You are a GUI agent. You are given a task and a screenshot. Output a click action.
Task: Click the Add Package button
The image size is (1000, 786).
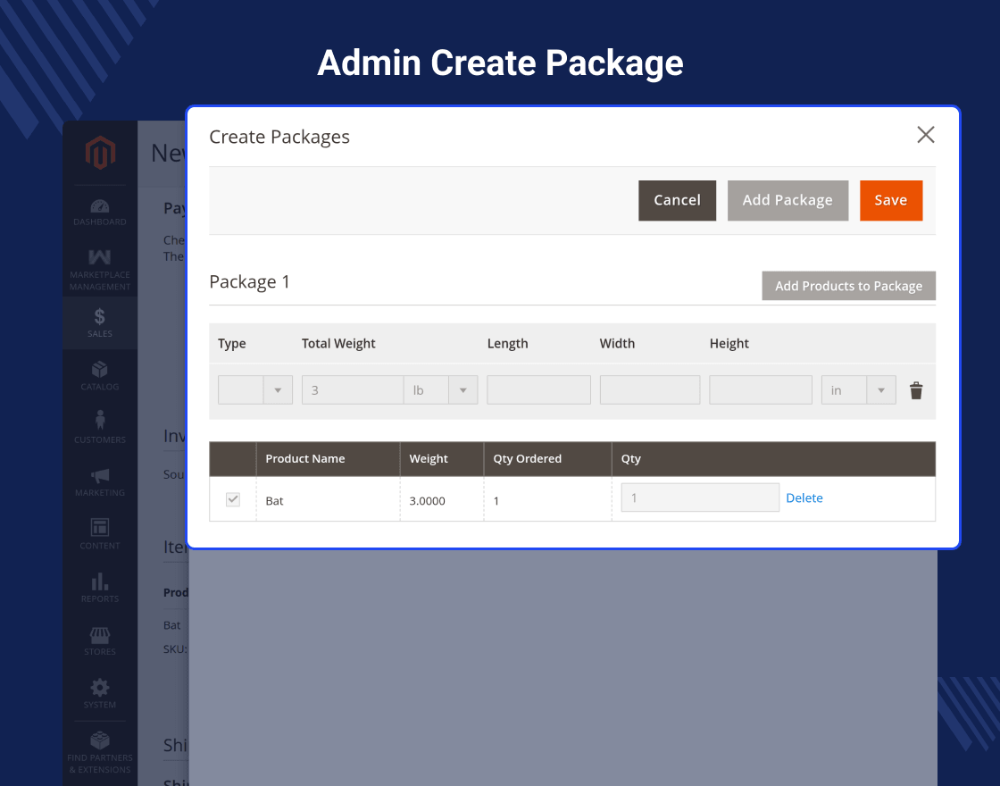787,200
